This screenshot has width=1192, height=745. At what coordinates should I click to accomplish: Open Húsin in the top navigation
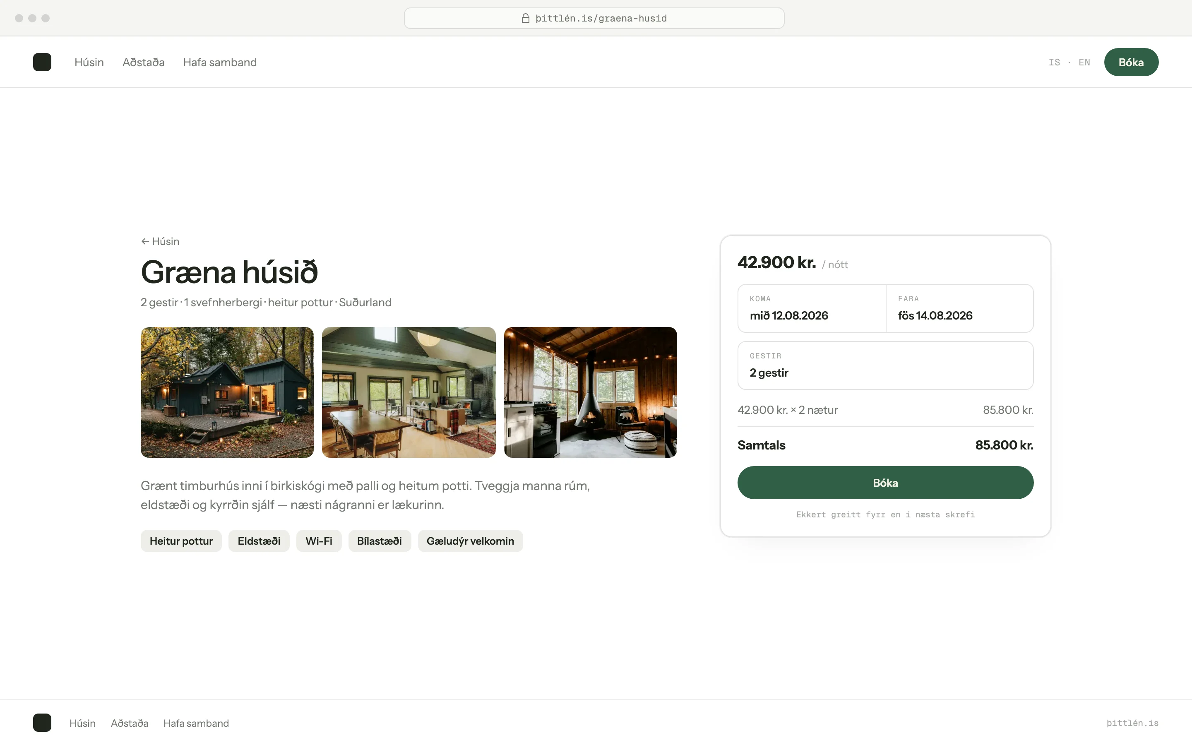89,62
